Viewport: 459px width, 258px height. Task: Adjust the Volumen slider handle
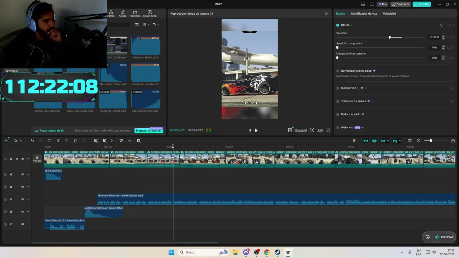[390, 37]
